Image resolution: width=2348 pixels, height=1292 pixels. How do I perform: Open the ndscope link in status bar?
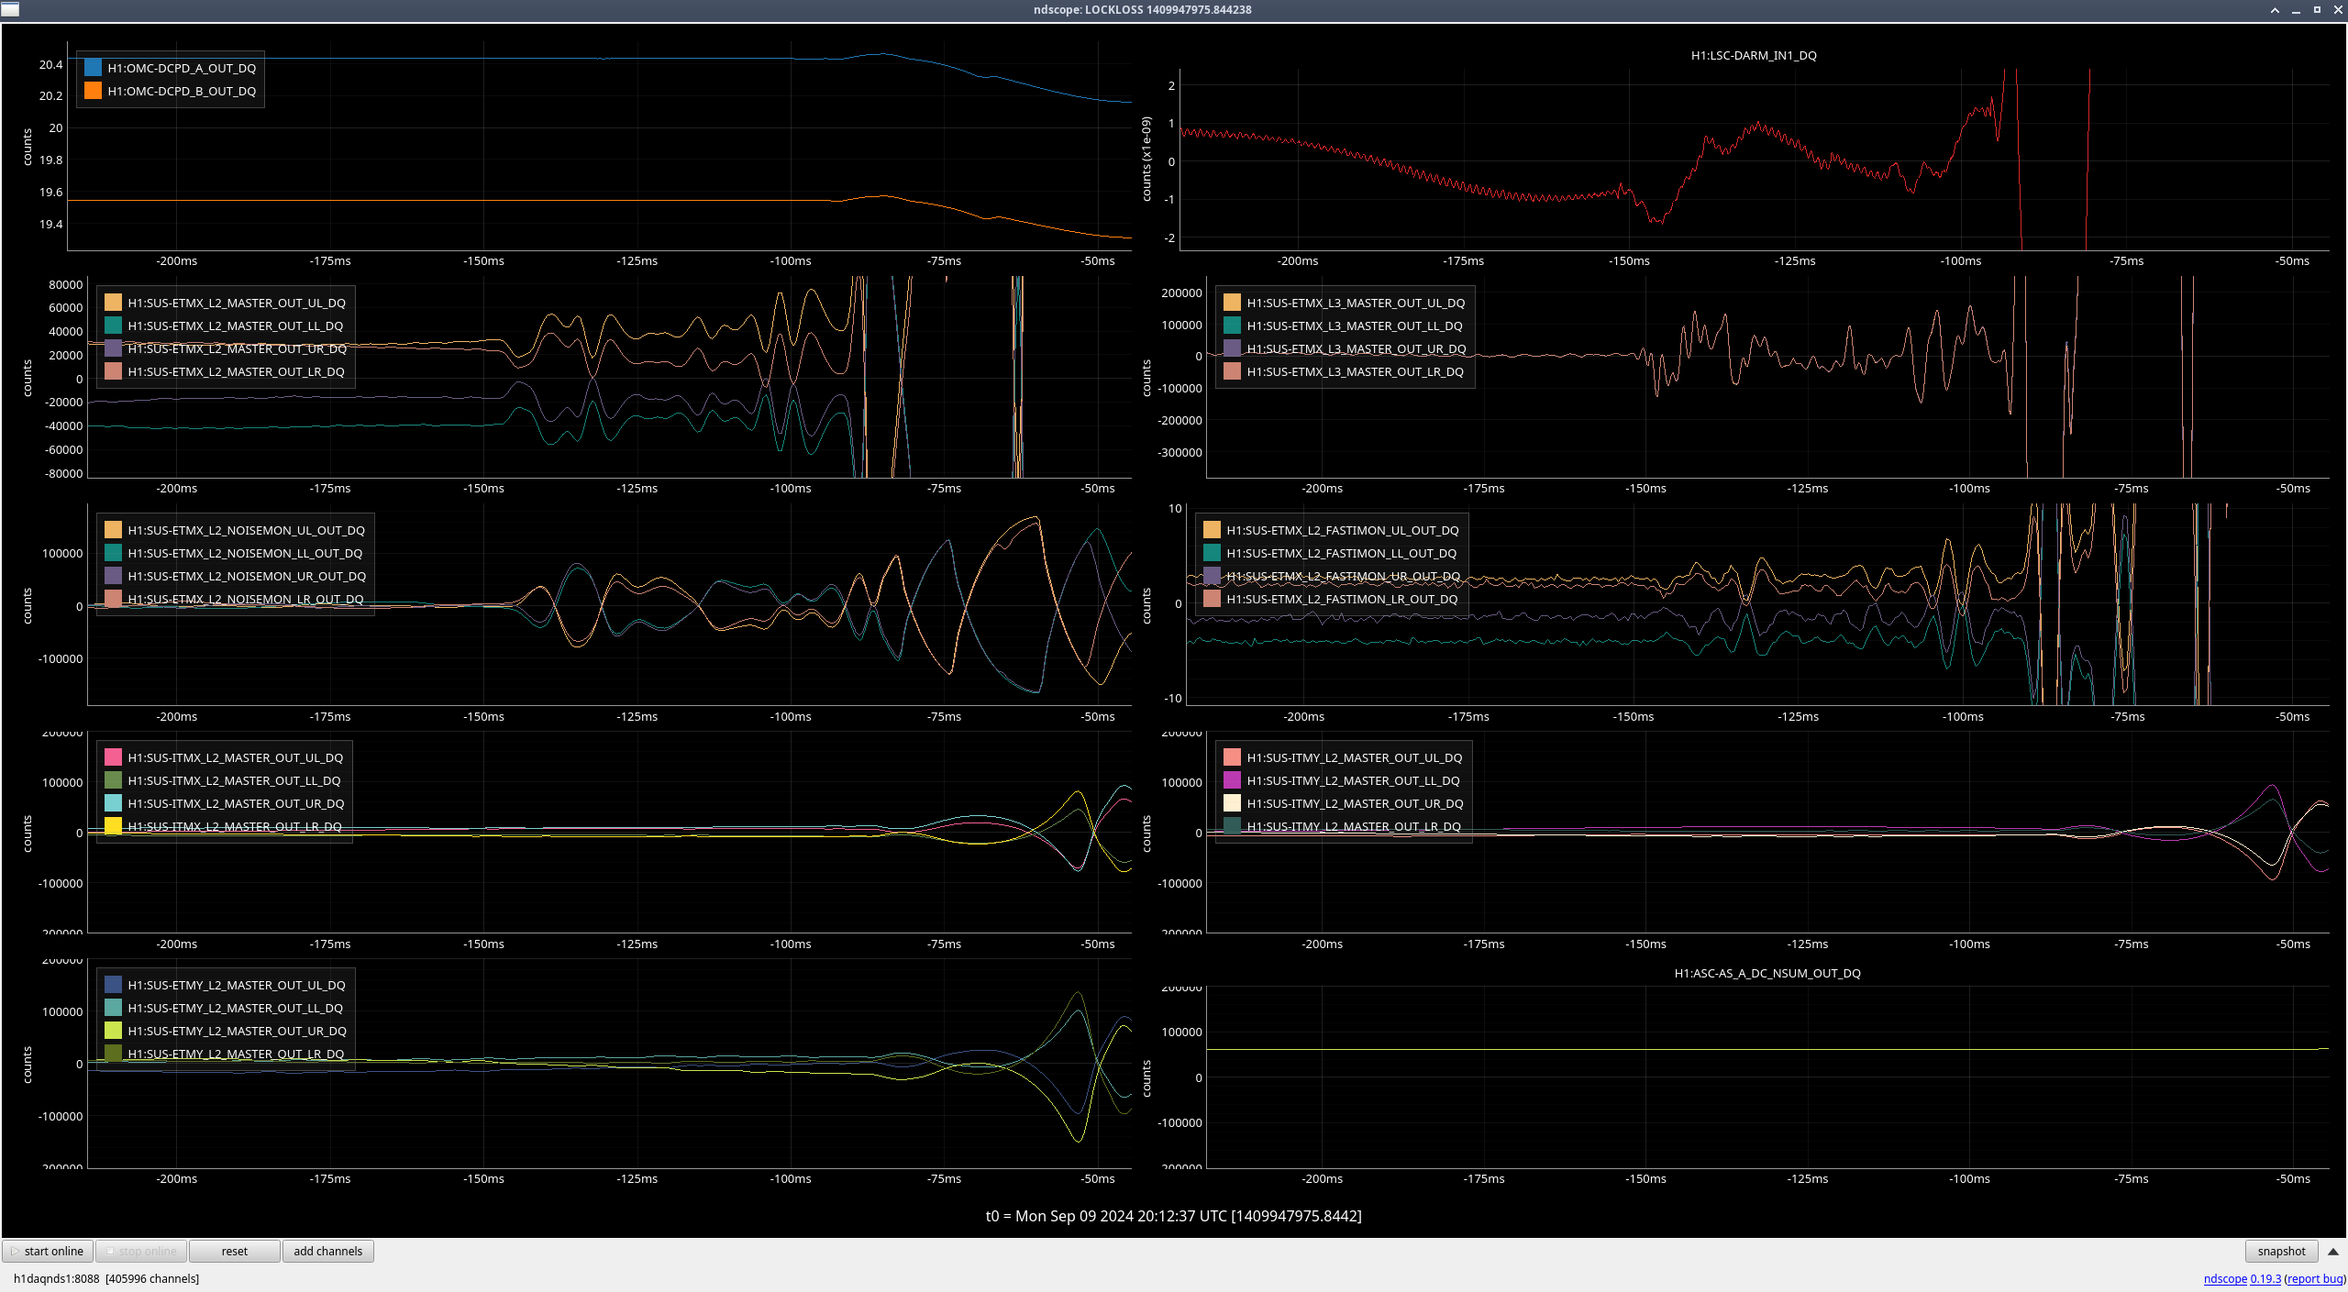(x=2225, y=1278)
